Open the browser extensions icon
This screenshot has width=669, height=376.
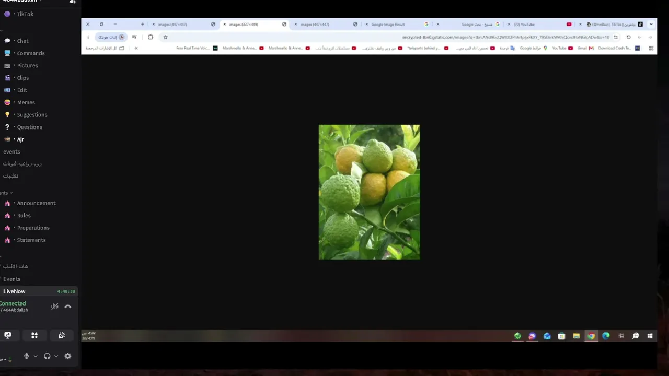point(151,37)
